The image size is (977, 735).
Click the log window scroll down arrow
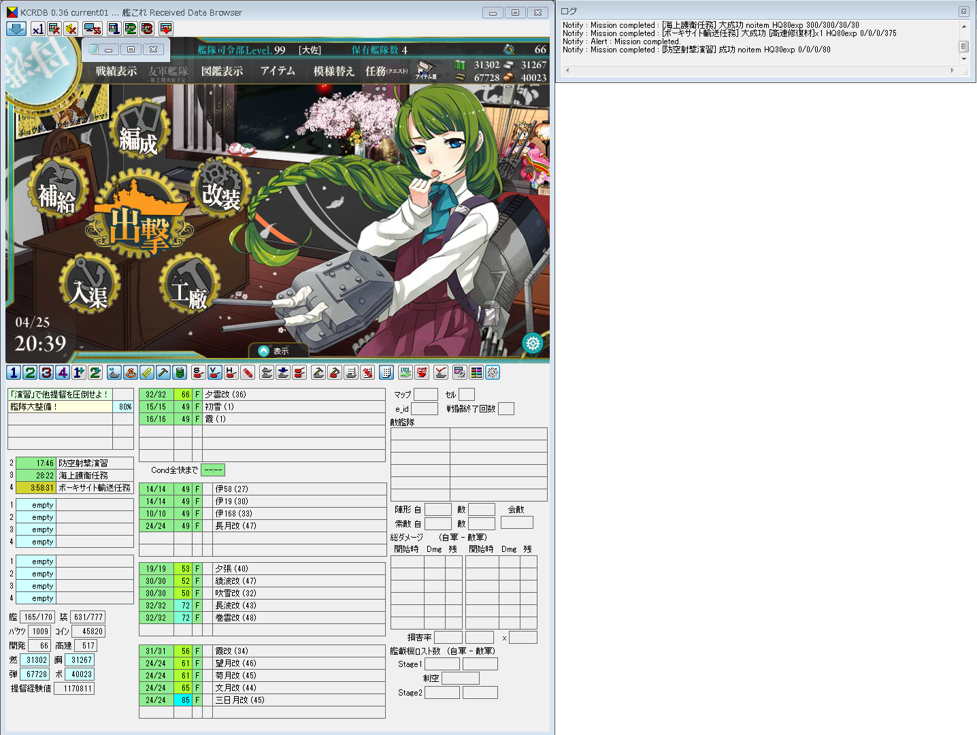point(963,59)
